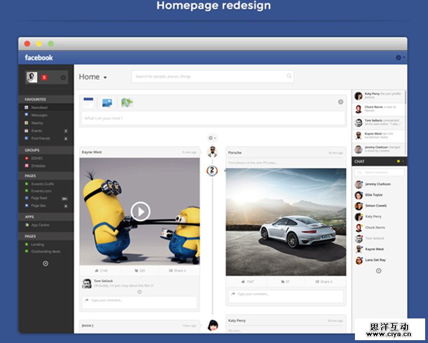Image resolution: width=428 pixels, height=343 pixels.
Task: Like the Porsche post (1547)
Action: click(247, 281)
